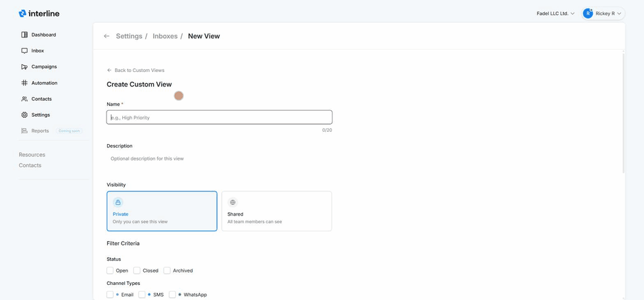The width and height of the screenshot is (644, 300).
Task: Enable the SMS channel checkbox
Action: point(142,295)
